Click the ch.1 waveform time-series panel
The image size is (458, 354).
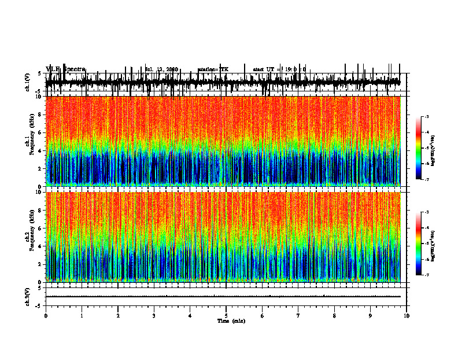(x=226, y=82)
